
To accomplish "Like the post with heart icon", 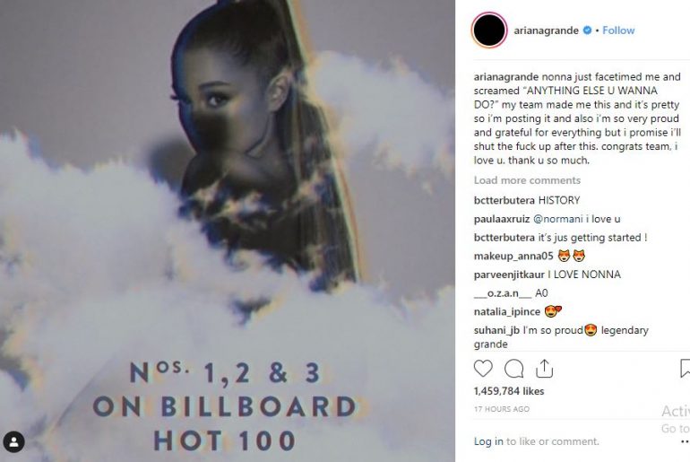I will [x=483, y=368].
